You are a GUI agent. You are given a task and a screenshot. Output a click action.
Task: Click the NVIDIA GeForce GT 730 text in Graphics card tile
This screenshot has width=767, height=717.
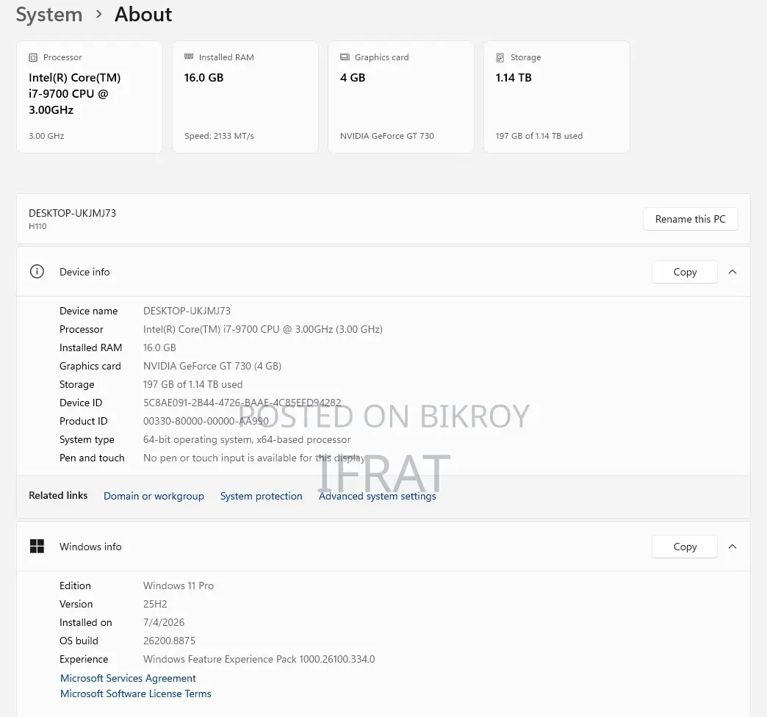tap(387, 136)
